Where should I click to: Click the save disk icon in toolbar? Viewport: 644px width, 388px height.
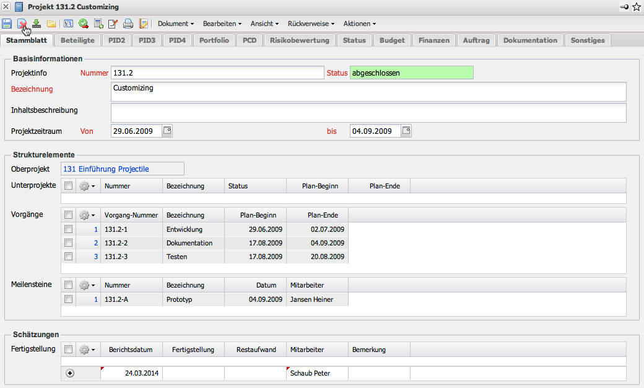[x=7, y=24]
